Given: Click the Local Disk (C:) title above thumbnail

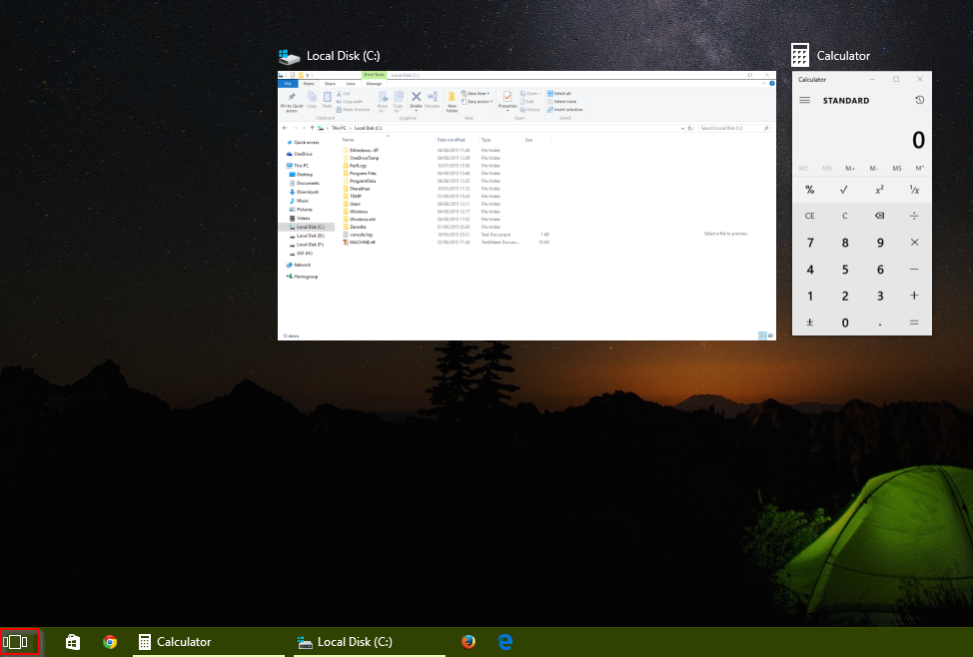Looking at the screenshot, I should [x=344, y=56].
